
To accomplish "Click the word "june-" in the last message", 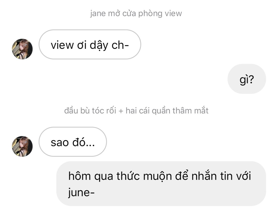I will (81, 193).
